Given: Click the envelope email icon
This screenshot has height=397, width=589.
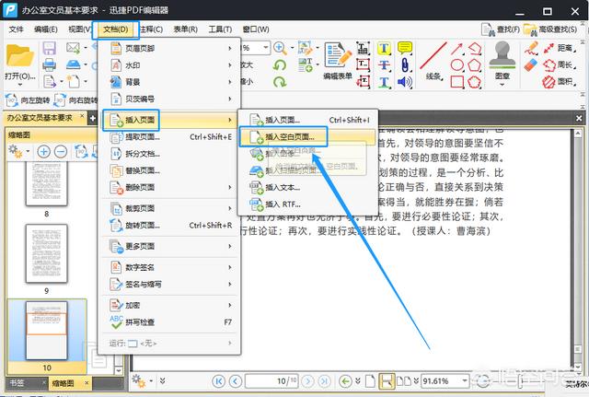Looking at the screenshot, I should [x=73, y=48].
